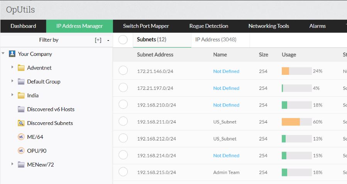Viewport: 347px width, 184px height.
Task: Expand the Adventnet tree node arrow
Action: (x=12, y=67)
